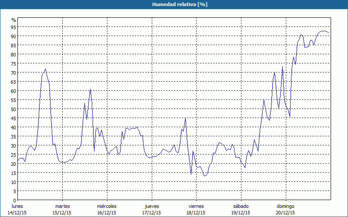Image resolution: width=348 pixels, height=217 pixels.
Task: Click the 50 value on the y-axis
Action: tap(13, 109)
